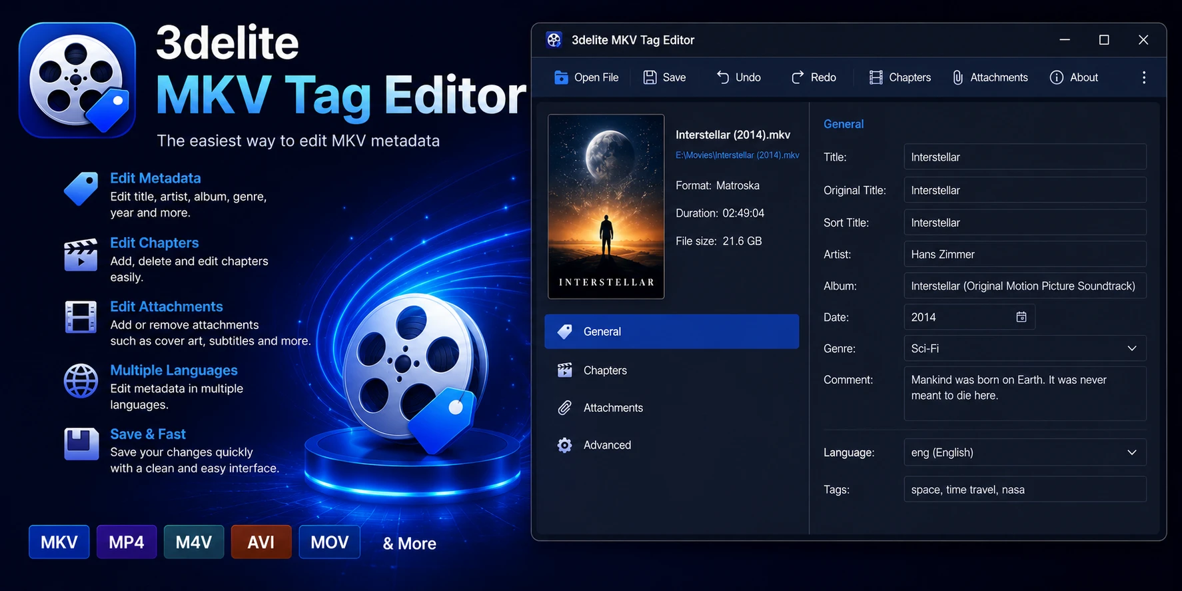Close the MKV Tag Editor window
1182x591 pixels.
coord(1143,40)
